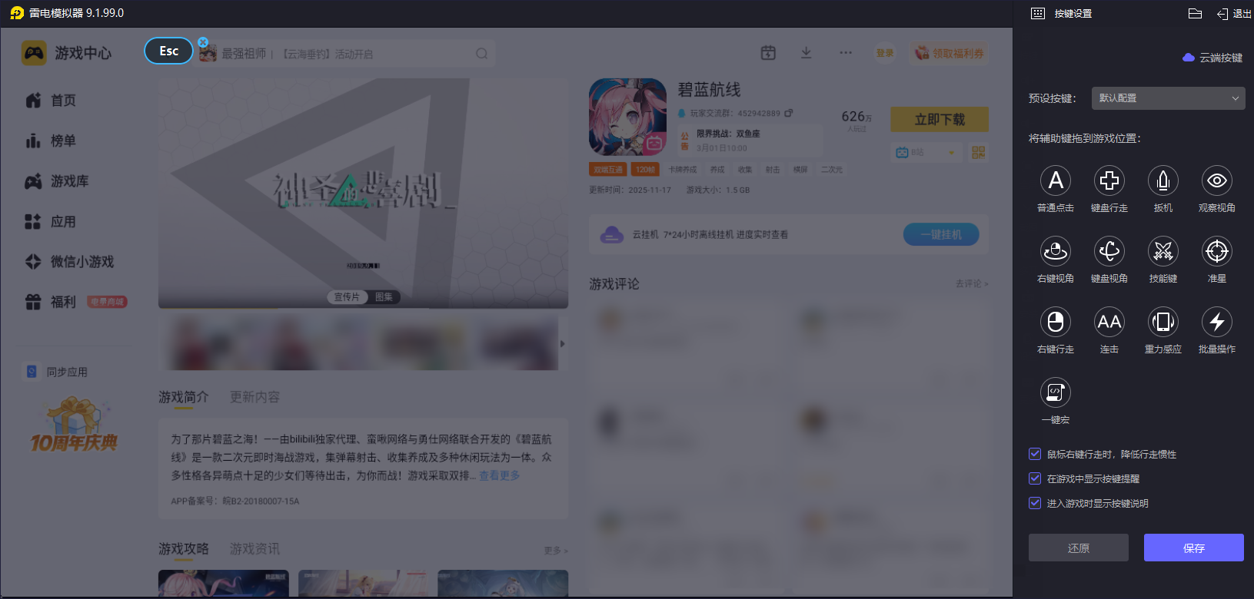1254x599 pixels.
Task: Pick the 右键视角 right-click view tool
Action: [x=1056, y=251]
